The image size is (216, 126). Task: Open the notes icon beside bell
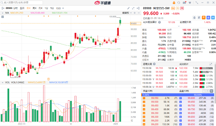click(x=199, y=18)
